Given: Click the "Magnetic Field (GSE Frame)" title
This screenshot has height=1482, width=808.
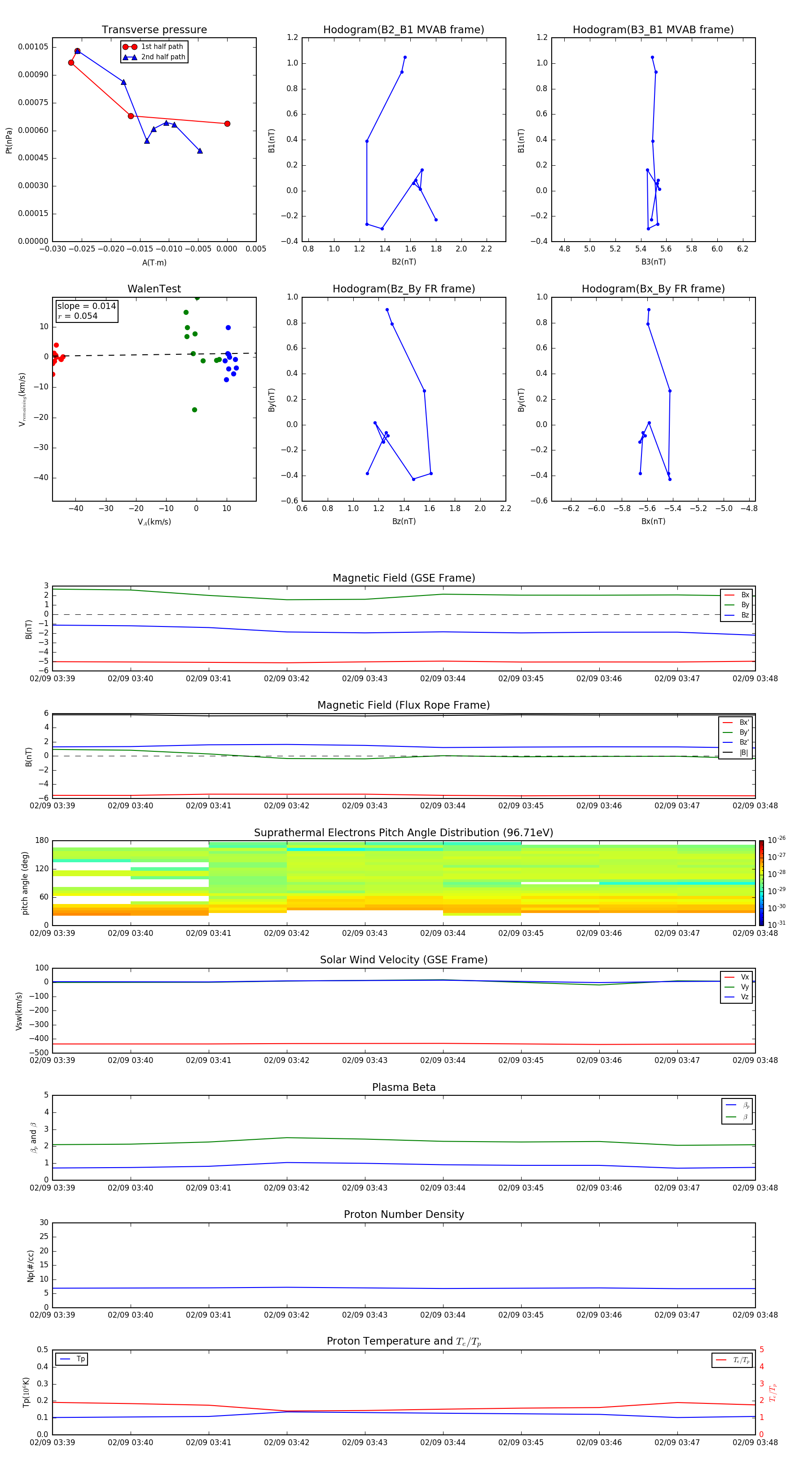Looking at the screenshot, I should [404, 578].
